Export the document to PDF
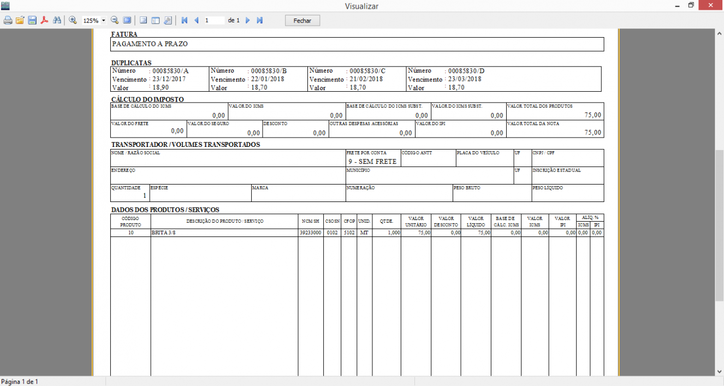 (44, 20)
